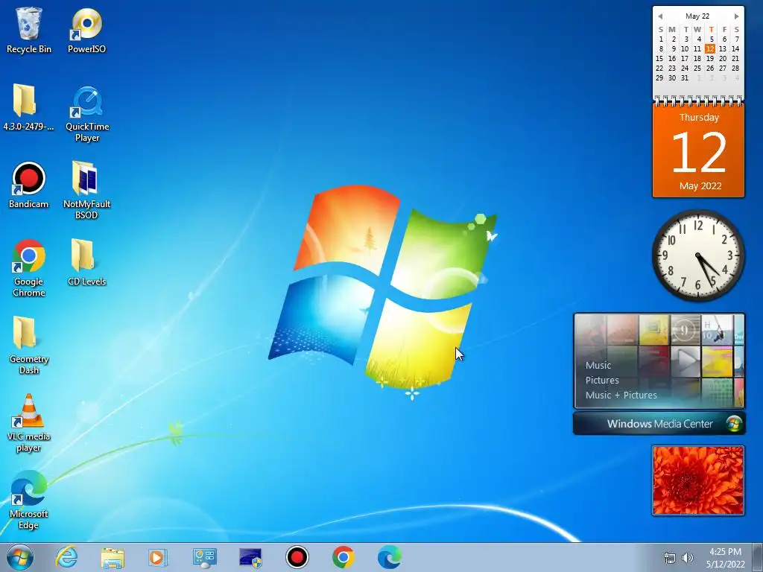Select the Recycle Bin desktop icon
Viewport: 763px width, 572px height.
tap(29, 30)
